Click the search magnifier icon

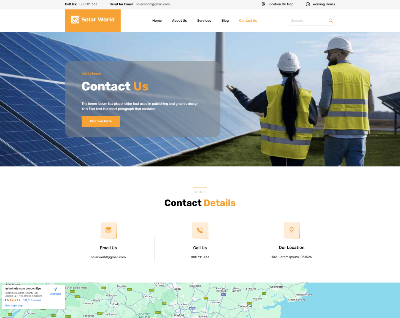(331, 21)
